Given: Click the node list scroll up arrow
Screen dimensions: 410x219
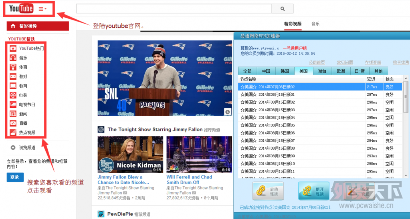Looking at the screenshot, I should [406, 78].
